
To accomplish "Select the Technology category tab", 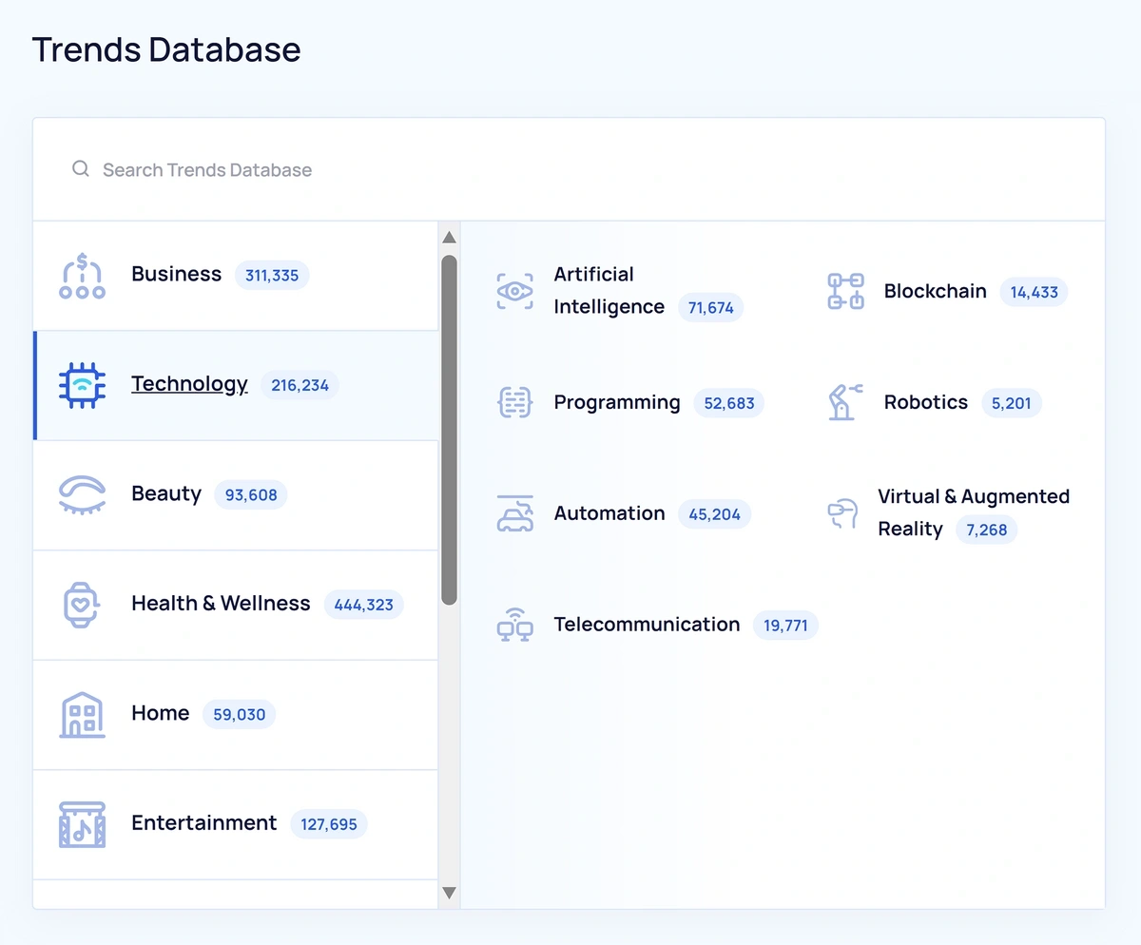I will (x=189, y=384).
